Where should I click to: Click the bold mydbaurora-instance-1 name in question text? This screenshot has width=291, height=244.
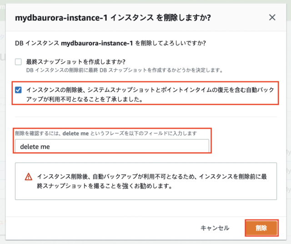(97, 43)
